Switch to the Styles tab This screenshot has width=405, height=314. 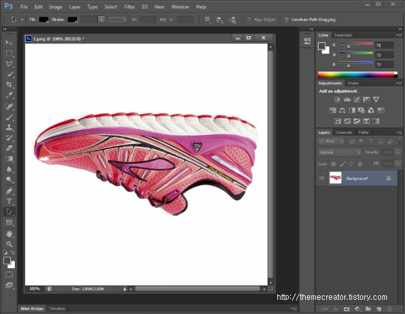[x=353, y=83]
